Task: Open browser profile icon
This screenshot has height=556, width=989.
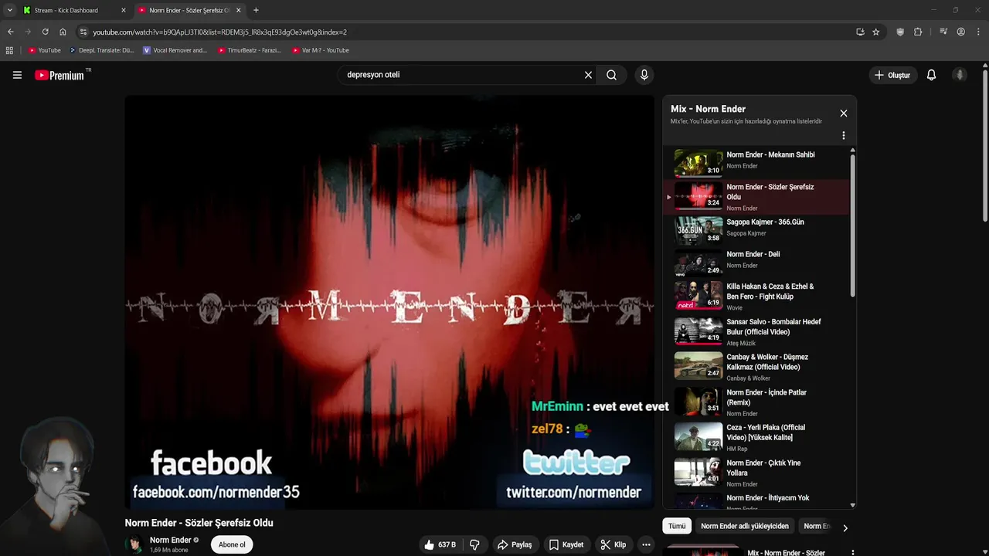Action: coord(961,32)
